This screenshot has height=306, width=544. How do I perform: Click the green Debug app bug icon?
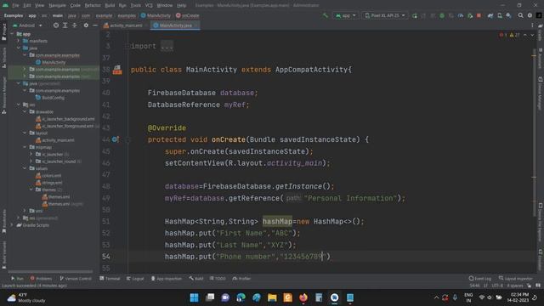coord(442,15)
